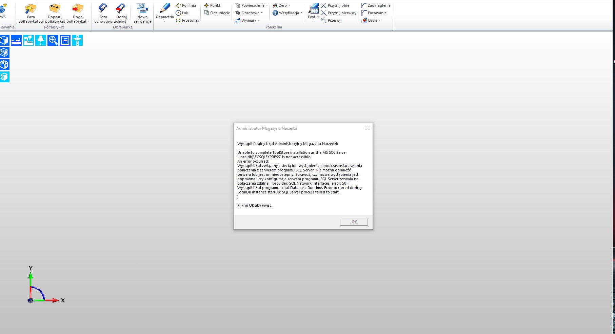Click the list view icon

point(65,40)
